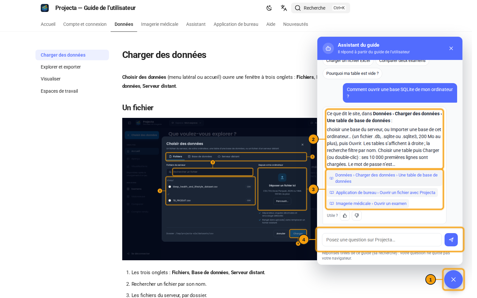Open the Nouveautés tab

pyautogui.click(x=295, y=24)
